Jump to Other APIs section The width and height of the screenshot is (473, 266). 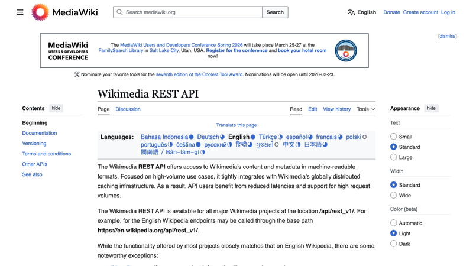[x=35, y=164]
